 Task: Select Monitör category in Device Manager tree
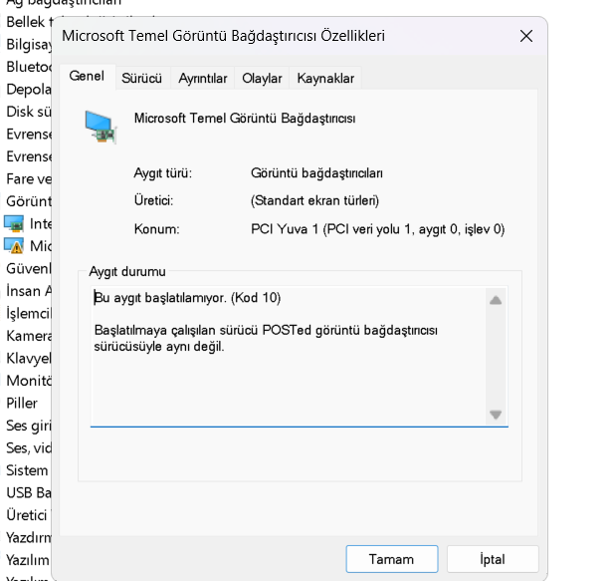click(29, 380)
